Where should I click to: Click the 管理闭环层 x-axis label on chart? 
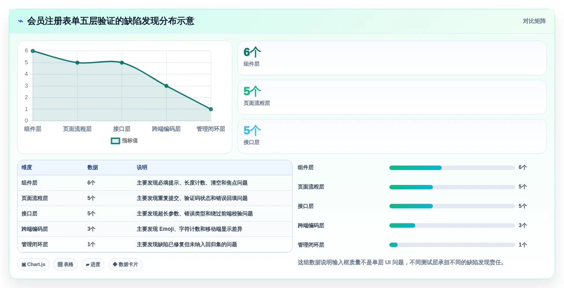coord(211,129)
